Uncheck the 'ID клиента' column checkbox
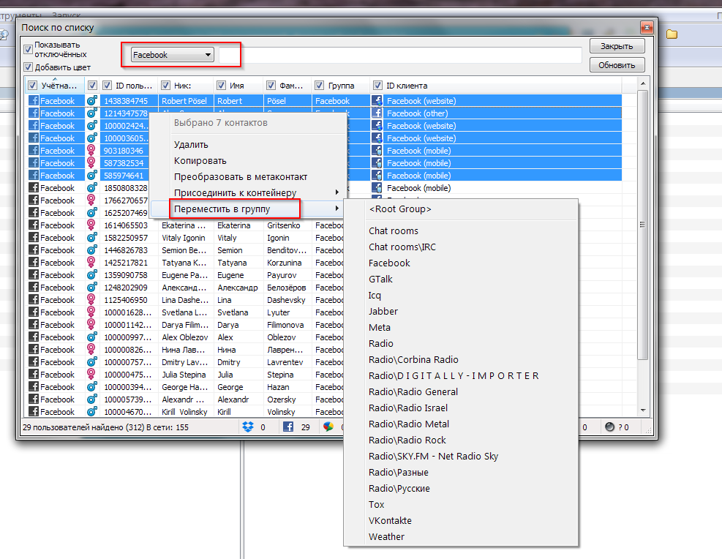The width and height of the screenshot is (722, 559). (x=377, y=85)
